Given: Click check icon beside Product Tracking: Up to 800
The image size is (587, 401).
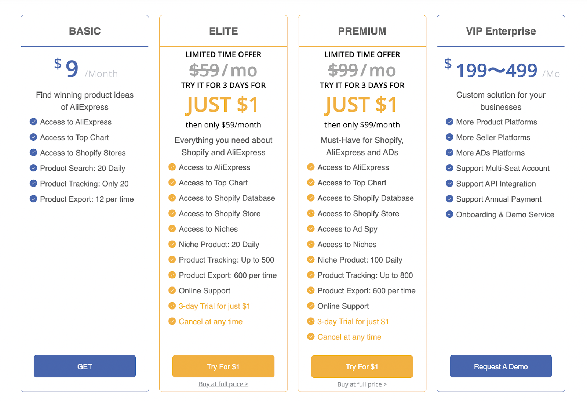Looking at the screenshot, I should pyautogui.click(x=311, y=275).
